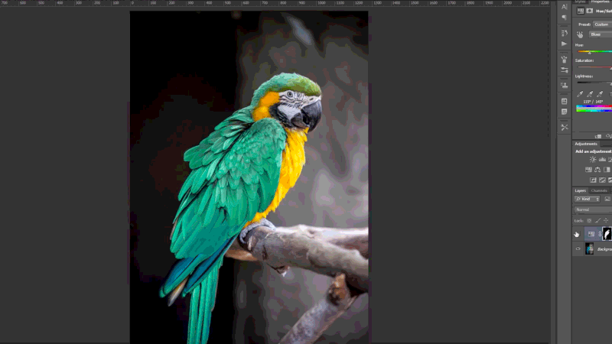Switch to the Channels tab

pos(599,190)
